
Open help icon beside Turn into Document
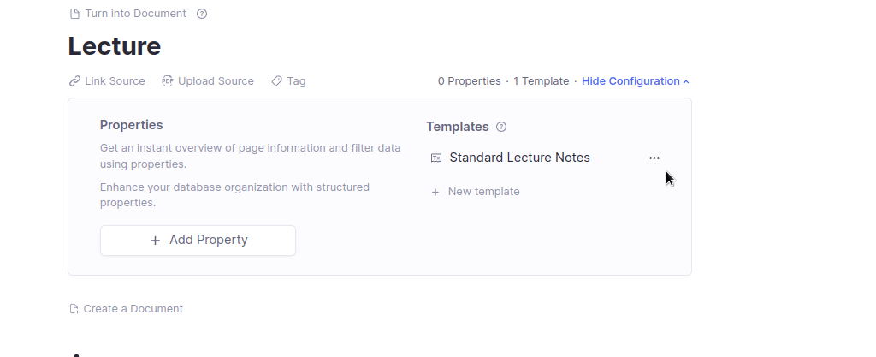[202, 14]
